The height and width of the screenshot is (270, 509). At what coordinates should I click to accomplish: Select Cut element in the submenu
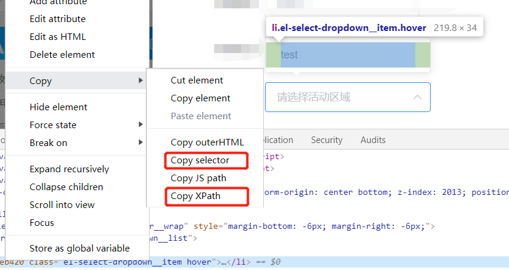pos(197,80)
